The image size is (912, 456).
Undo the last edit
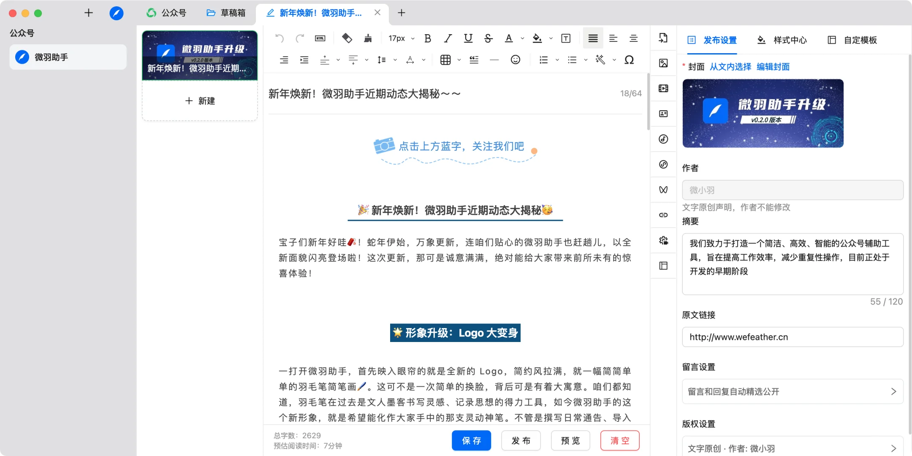[279, 38]
